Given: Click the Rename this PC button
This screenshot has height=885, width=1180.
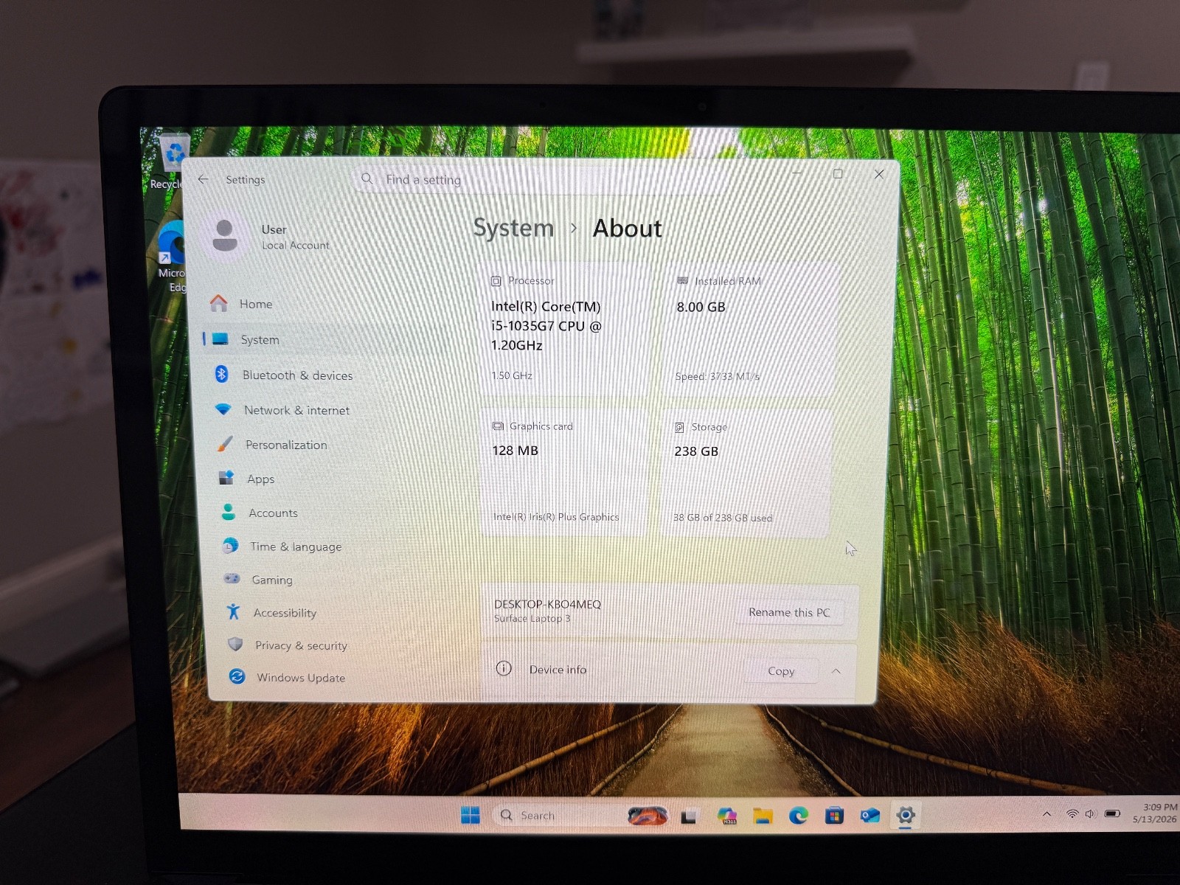Looking at the screenshot, I should click(789, 612).
